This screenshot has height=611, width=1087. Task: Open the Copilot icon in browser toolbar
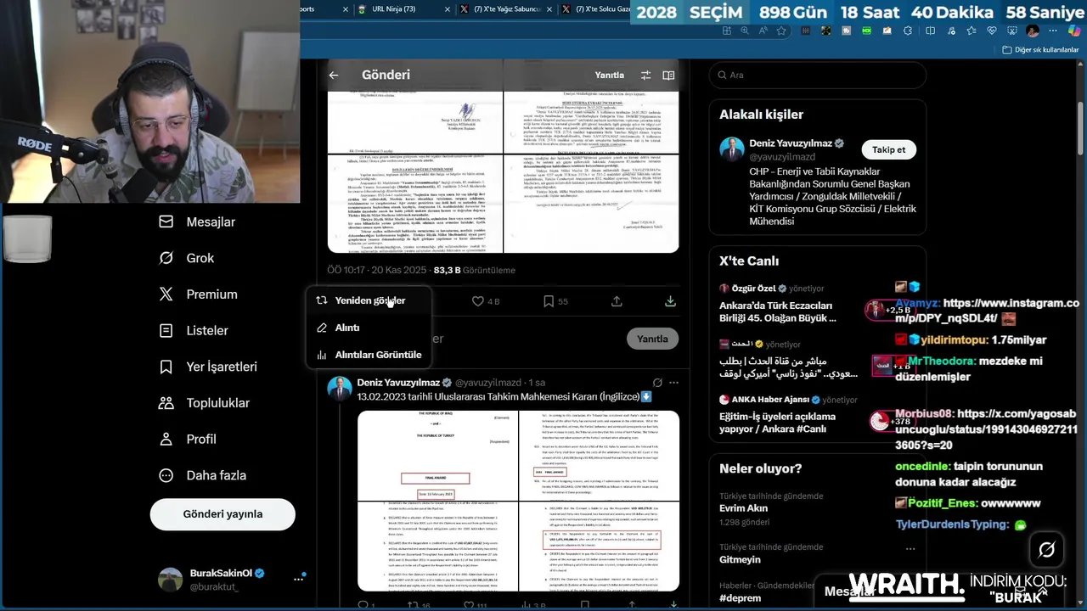tap(1074, 31)
